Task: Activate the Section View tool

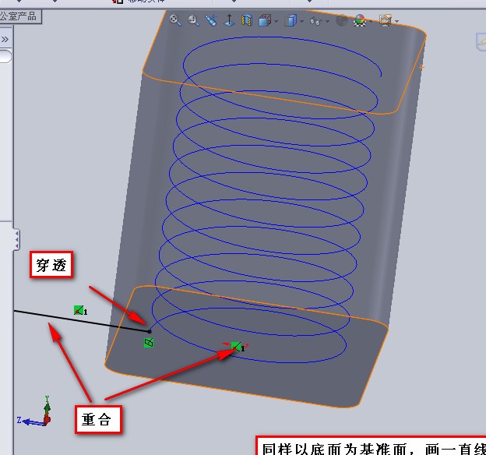Action: coord(247,20)
